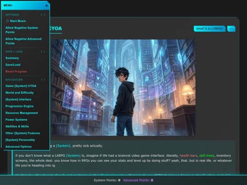
Task: Click the library boy illustration
Action: tap(123, 87)
